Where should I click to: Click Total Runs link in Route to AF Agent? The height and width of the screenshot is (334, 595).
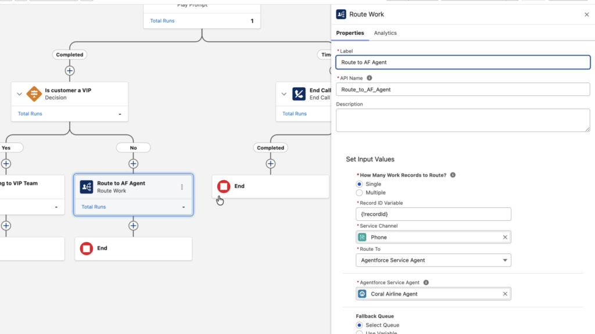click(94, 207)
